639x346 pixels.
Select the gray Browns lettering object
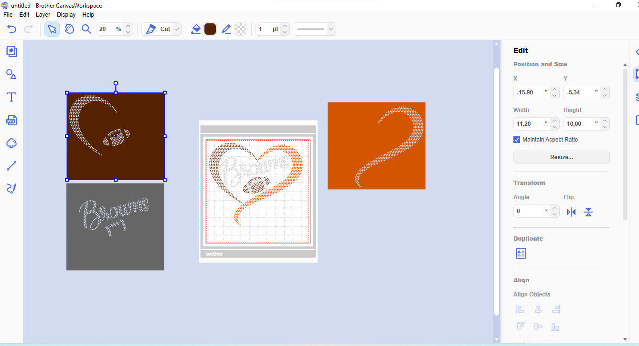115,227
